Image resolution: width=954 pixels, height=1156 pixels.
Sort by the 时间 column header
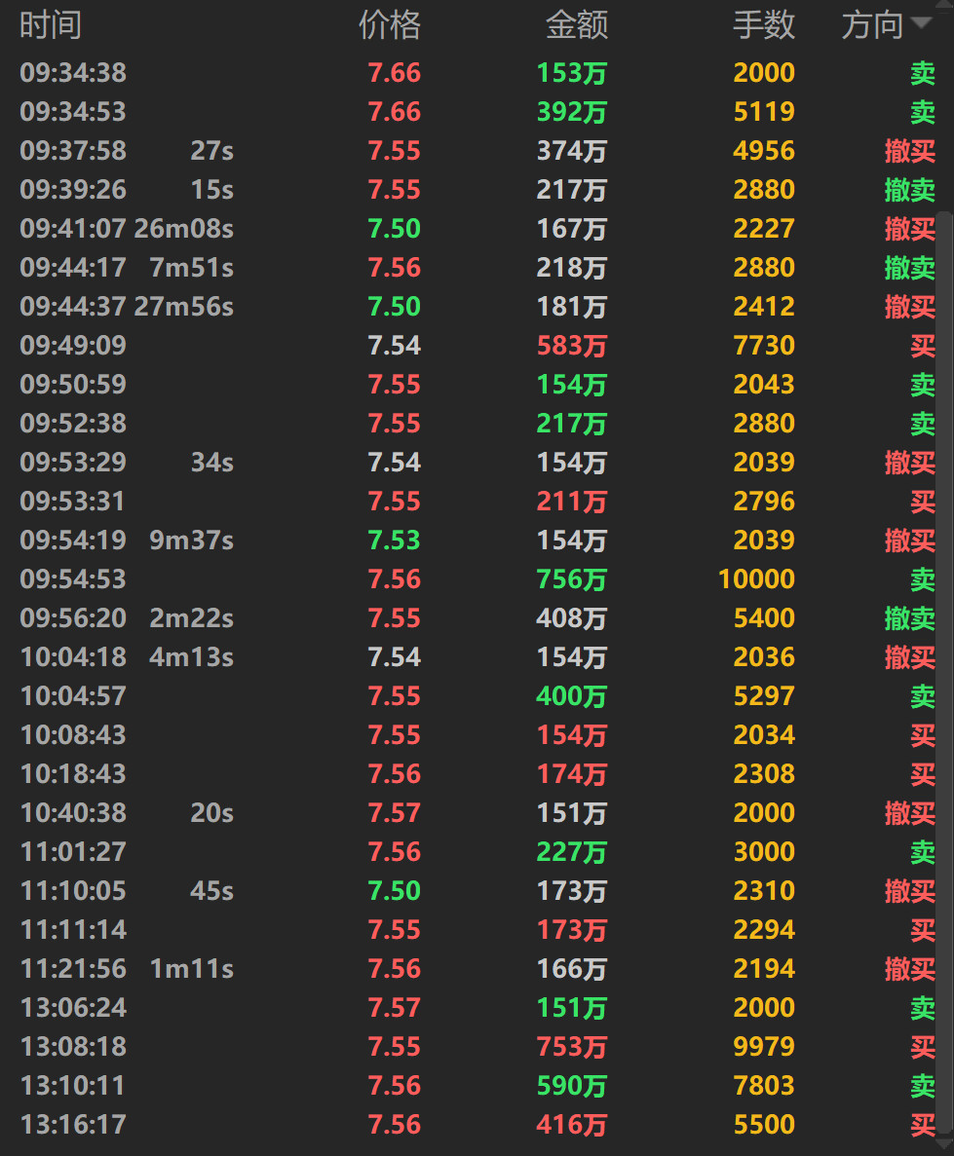point(50,25)
